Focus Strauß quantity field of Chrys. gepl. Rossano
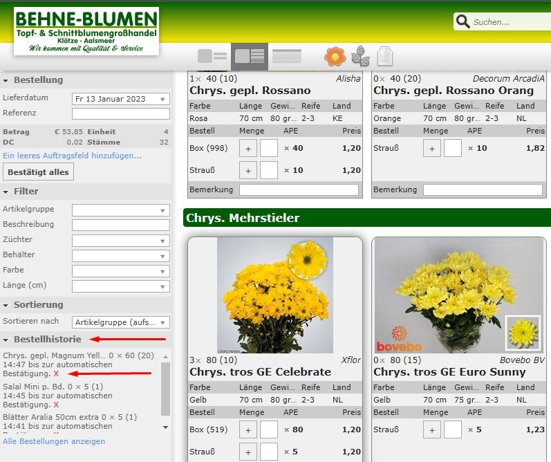This screenshot has height=462, width=551. tap(269, 170)
